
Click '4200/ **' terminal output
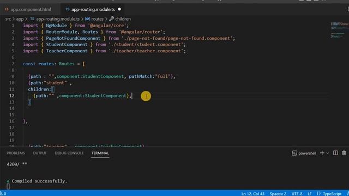point(17,164)
